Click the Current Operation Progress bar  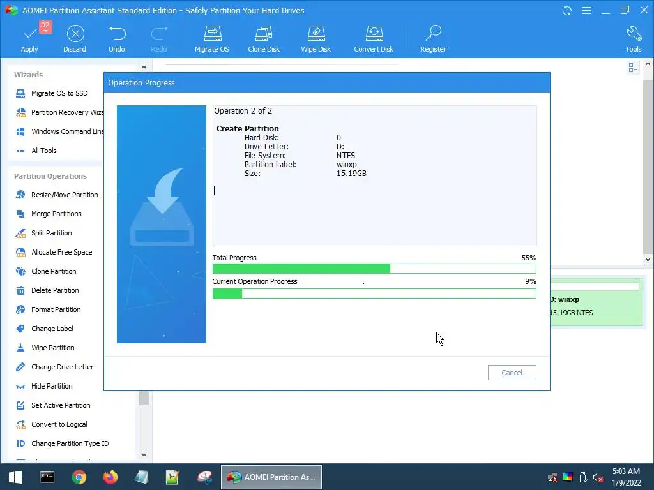pos(374,293)
